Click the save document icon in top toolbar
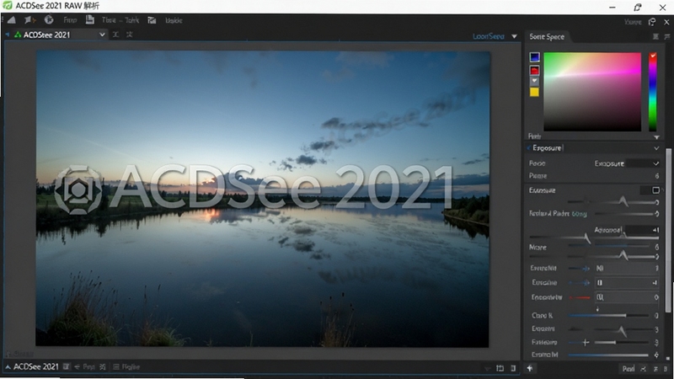This screenshot has height=379, width=674. click(x=90, y=19)
